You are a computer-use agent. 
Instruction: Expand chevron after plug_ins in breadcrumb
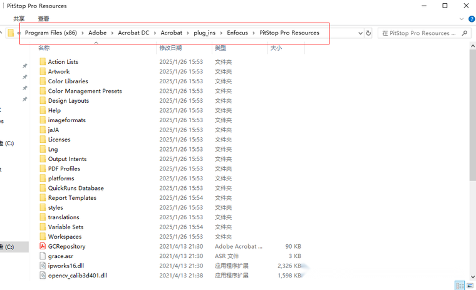[x=221, y=33]
